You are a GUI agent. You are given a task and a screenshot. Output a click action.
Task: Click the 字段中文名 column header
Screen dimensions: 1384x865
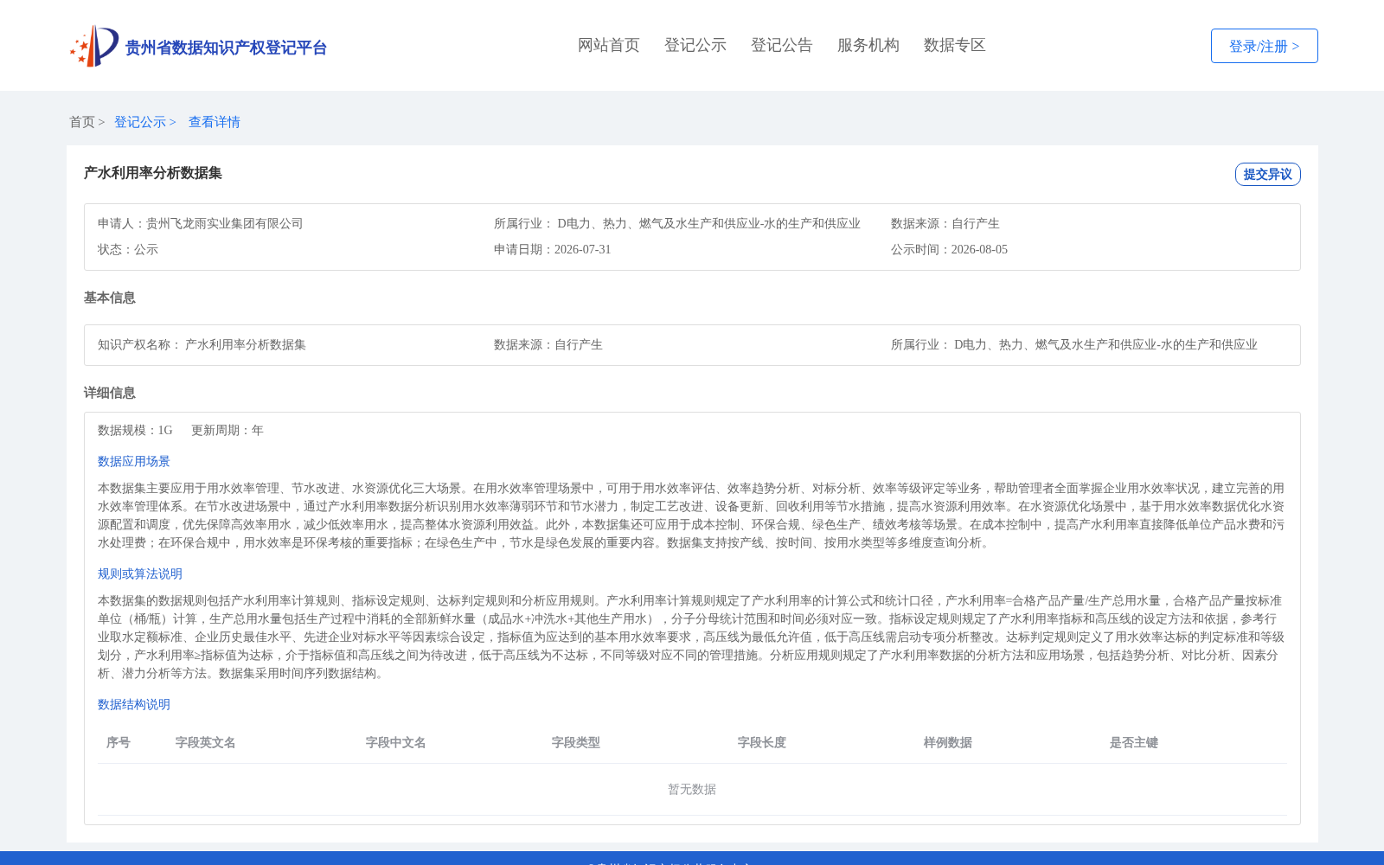396,742
